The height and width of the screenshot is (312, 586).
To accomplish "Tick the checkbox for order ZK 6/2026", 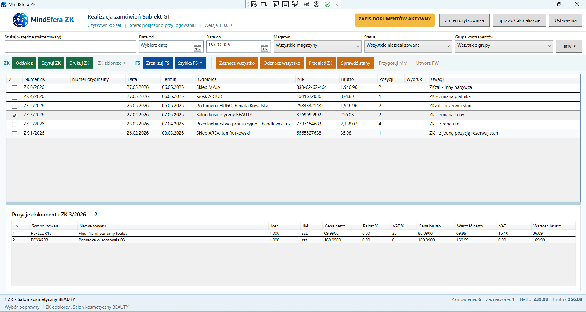I will pos(14,88).
